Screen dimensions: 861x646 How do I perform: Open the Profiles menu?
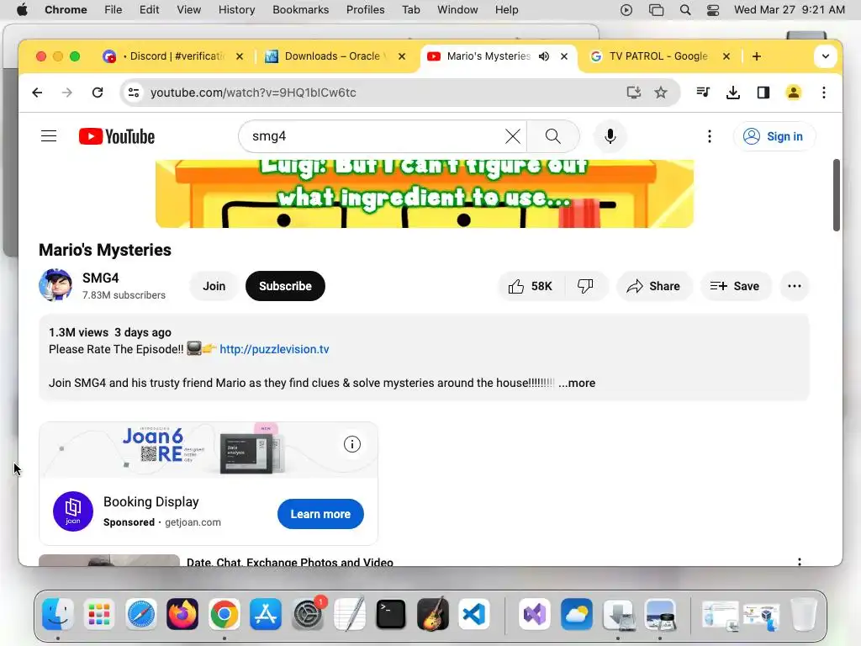tap(365, 10)
